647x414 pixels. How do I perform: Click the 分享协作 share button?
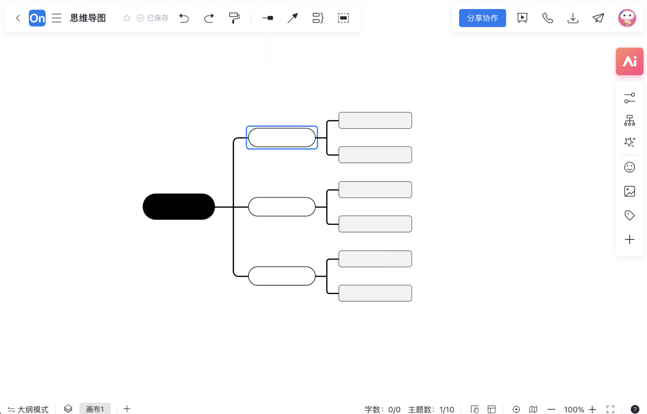[x=482, y=18]
